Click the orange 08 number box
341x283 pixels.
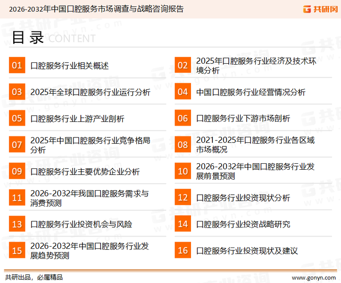[x=183, y=145]
